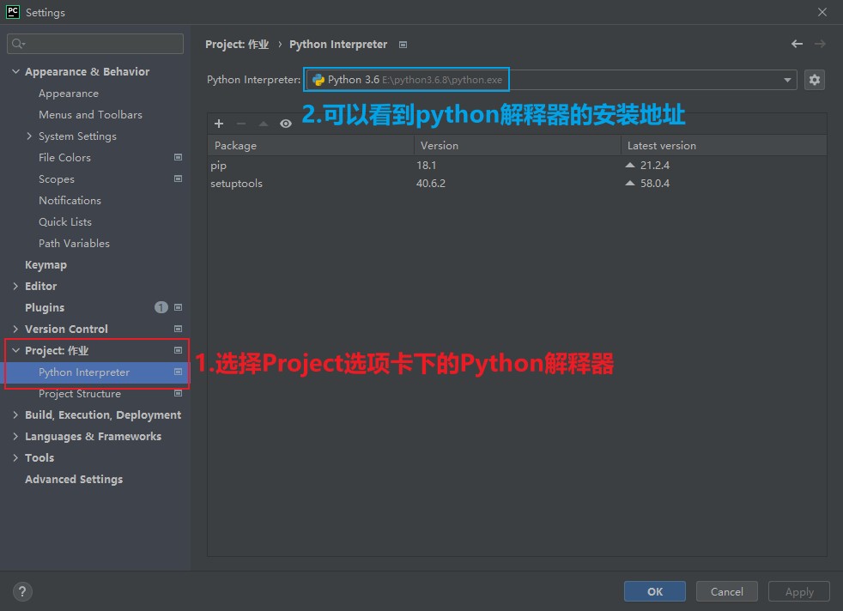
Task: Expand the Tools section
Action: pyautogui.click(x=15, y=458)
